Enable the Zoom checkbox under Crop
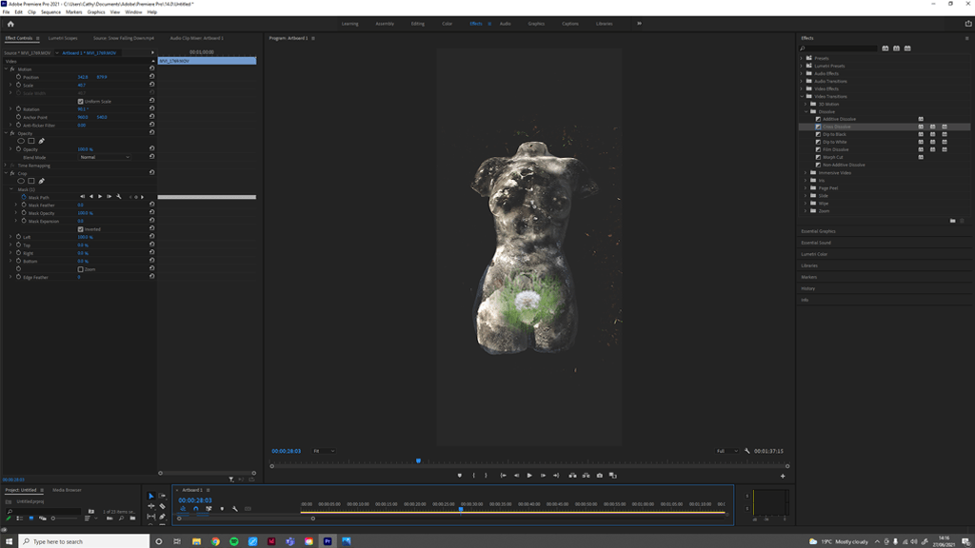 pos(80,269)
